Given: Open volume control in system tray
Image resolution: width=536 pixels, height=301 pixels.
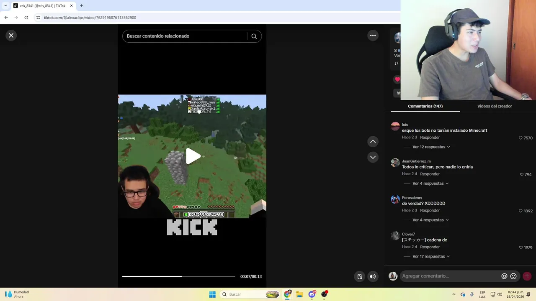Looking at the screenshot, I should [500, 294].
